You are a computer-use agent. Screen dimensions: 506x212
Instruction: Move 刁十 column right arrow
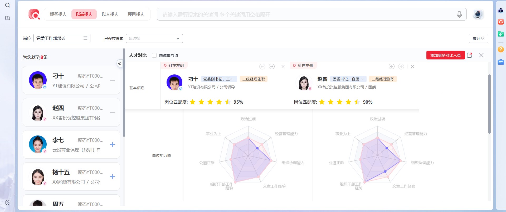coord(272,67)
